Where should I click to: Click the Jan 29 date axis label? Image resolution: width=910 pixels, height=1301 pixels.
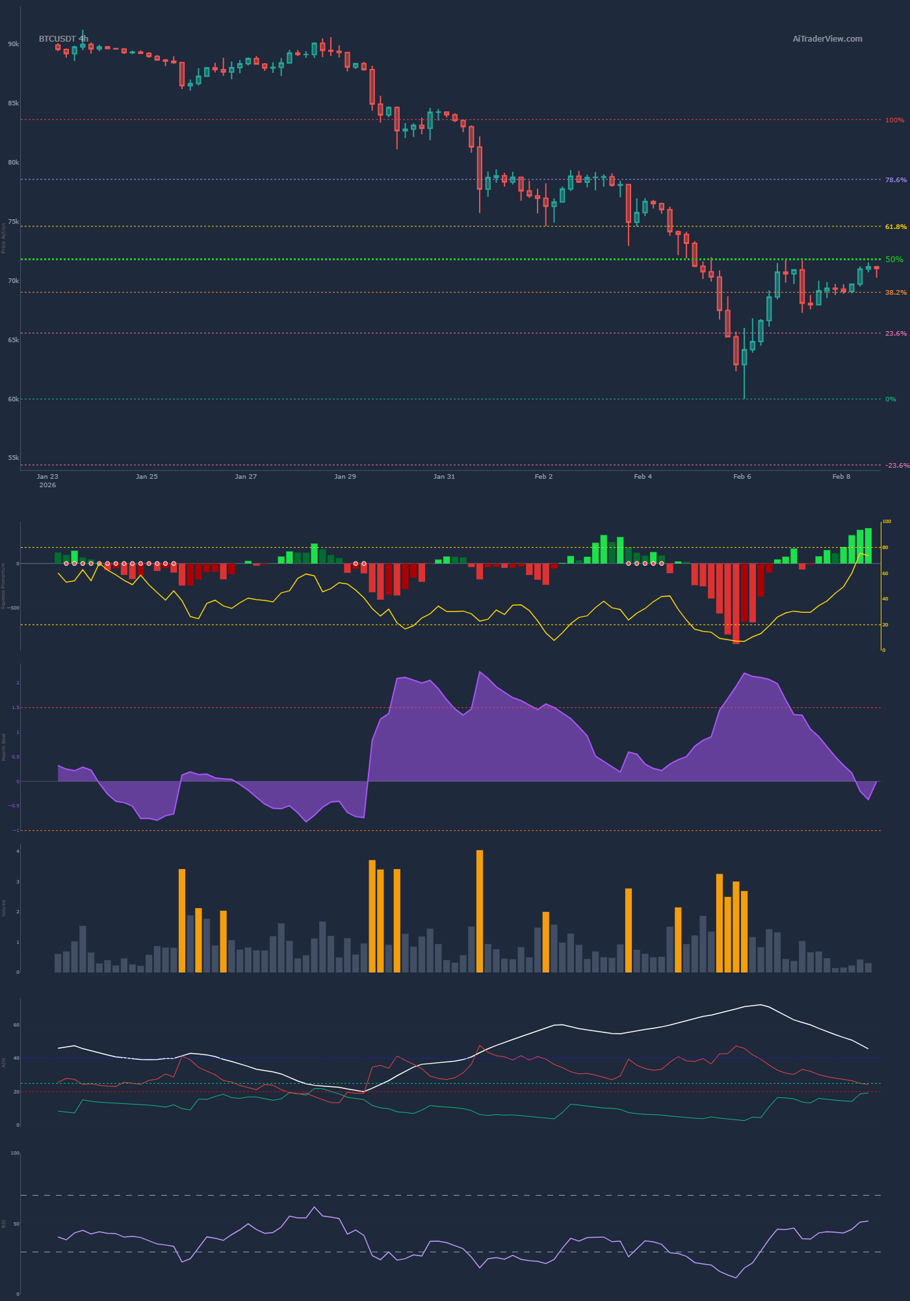pyautogui.click(x=345, y=477)
